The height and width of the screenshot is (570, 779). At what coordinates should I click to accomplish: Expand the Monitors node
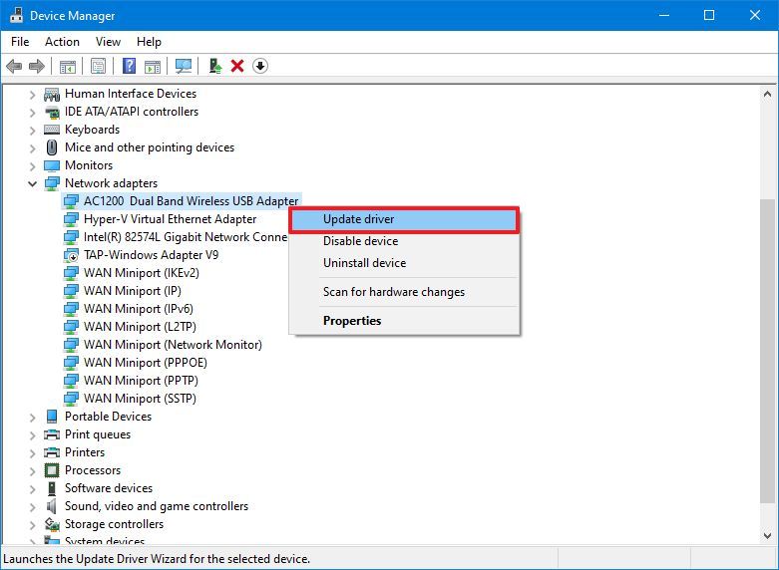click(x=32, y=165)
